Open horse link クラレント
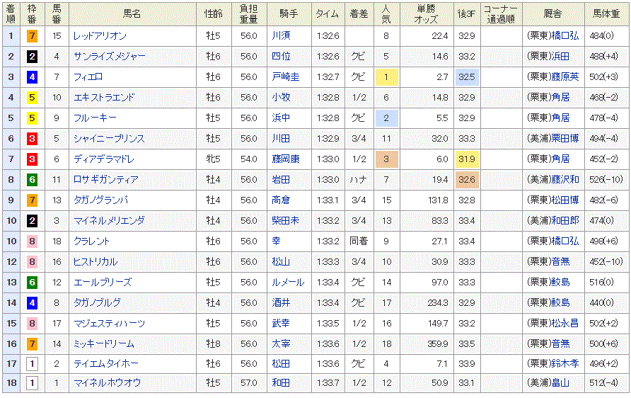631x398 pixels. point(91,241)
